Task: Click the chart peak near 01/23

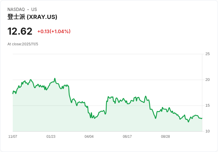Action: [55, 79]
